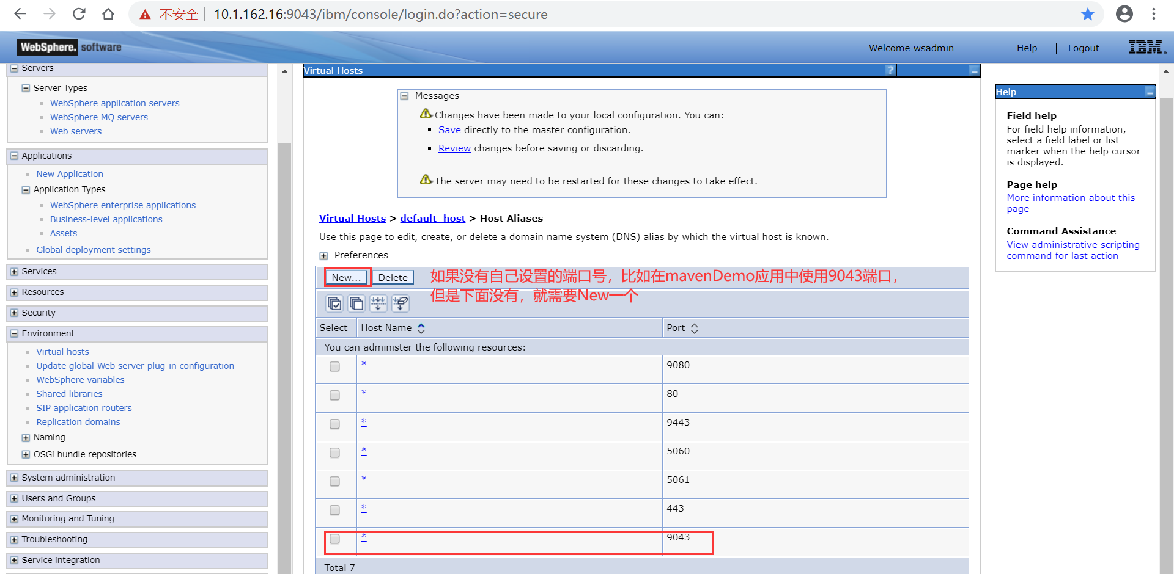The height and width of the screenshot is (574, 1174).
Task: Click the New button to add host alias
Action: (x=346, y=277)
